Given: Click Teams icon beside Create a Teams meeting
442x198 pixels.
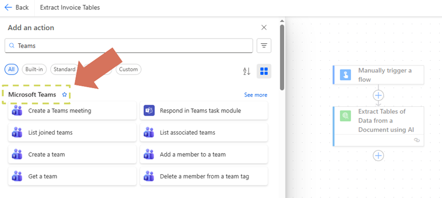Looking at the screenshot, I should pyautogui.click(x=17, y=111).
